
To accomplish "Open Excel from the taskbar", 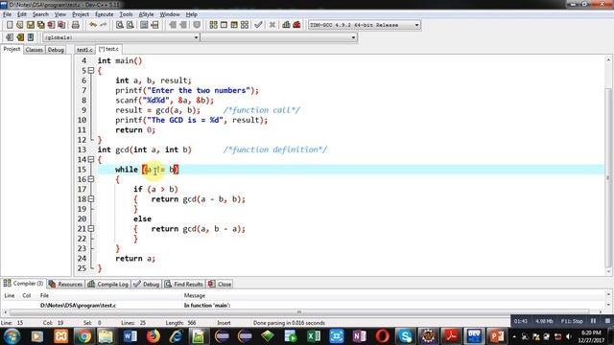I will click(314, 336).
